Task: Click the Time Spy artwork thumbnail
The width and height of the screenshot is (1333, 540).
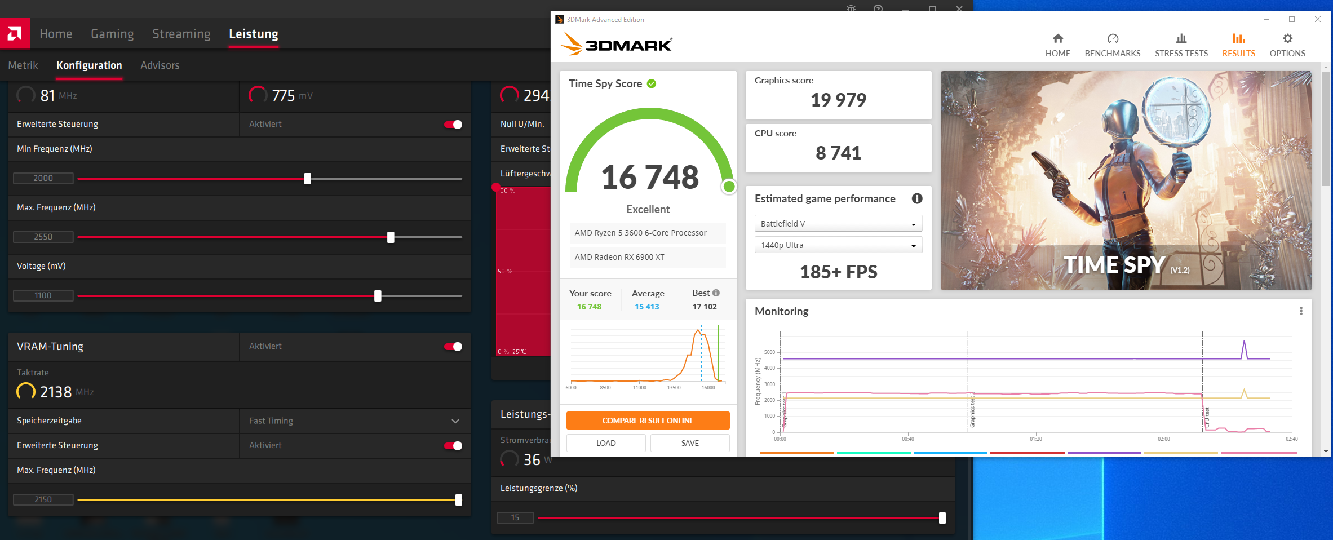Action: (x=1126, y=180)
